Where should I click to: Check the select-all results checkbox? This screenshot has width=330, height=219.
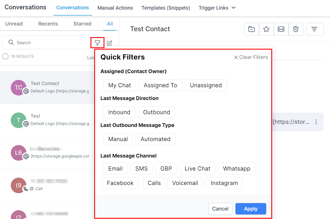5,56
